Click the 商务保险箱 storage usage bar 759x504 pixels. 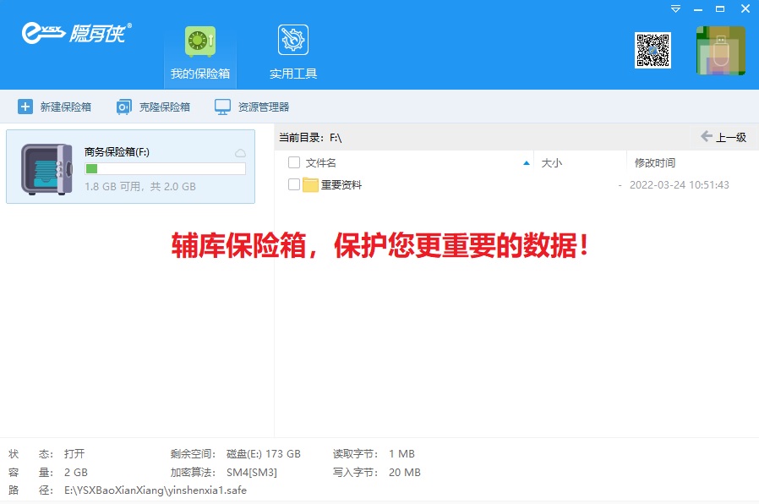click(165, 169)
